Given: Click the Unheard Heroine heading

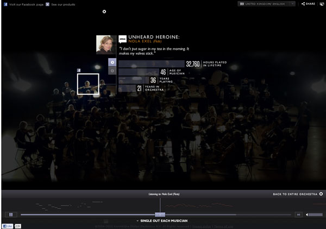Looking at the screenshot, I should pos(154,37).
